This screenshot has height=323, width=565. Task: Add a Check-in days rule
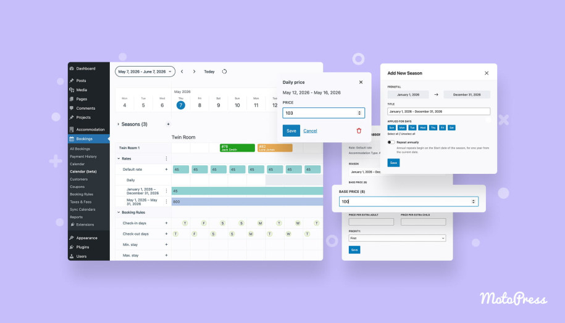166,223
